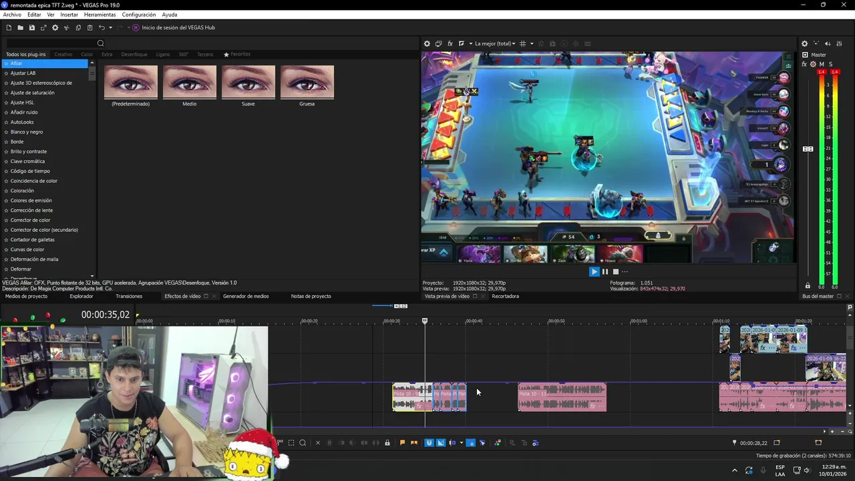The height and width of the screenshot is (481, 855).
Task: Click the playhead marker on timeline ruler
Action: (425, 321)
